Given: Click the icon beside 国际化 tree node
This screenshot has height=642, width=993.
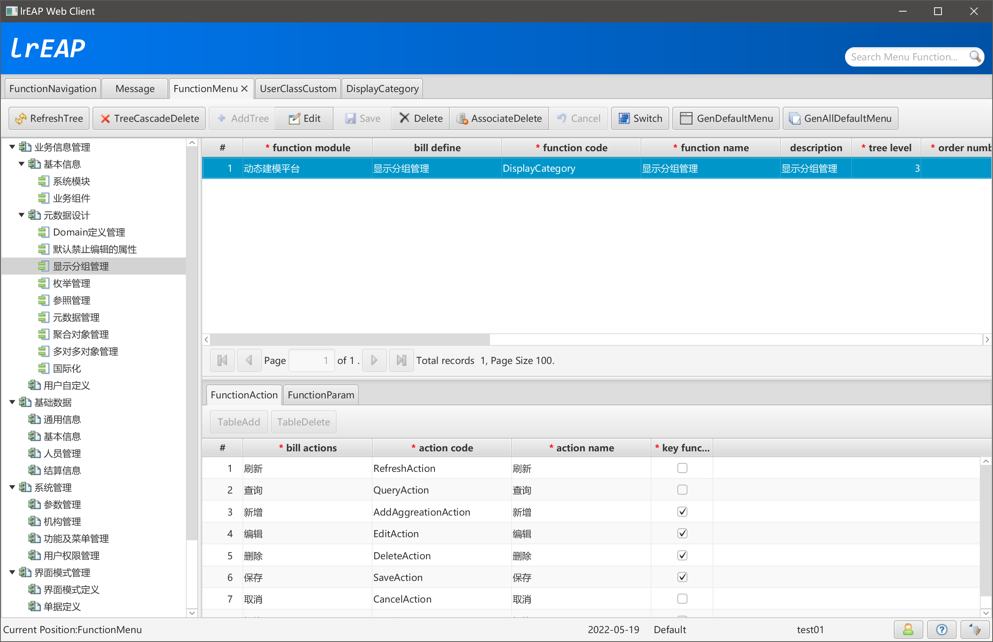Looking at the screenshot, I should point(43,368).
